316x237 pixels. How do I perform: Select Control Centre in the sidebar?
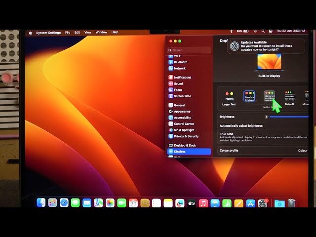pos(189,124)
